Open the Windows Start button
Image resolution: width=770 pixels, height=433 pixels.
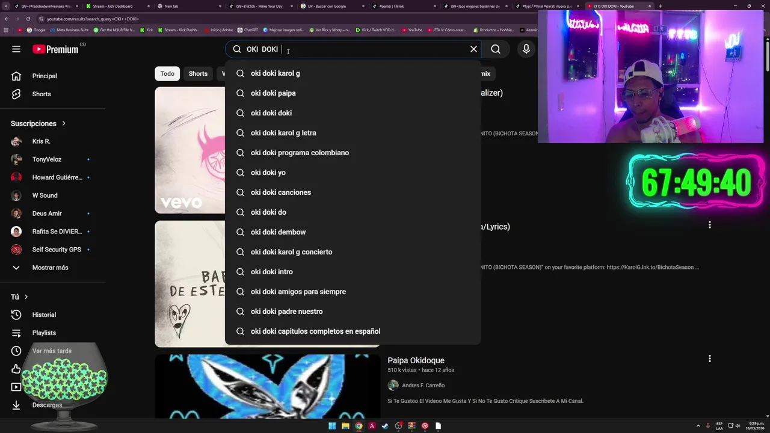click(332, 426)
